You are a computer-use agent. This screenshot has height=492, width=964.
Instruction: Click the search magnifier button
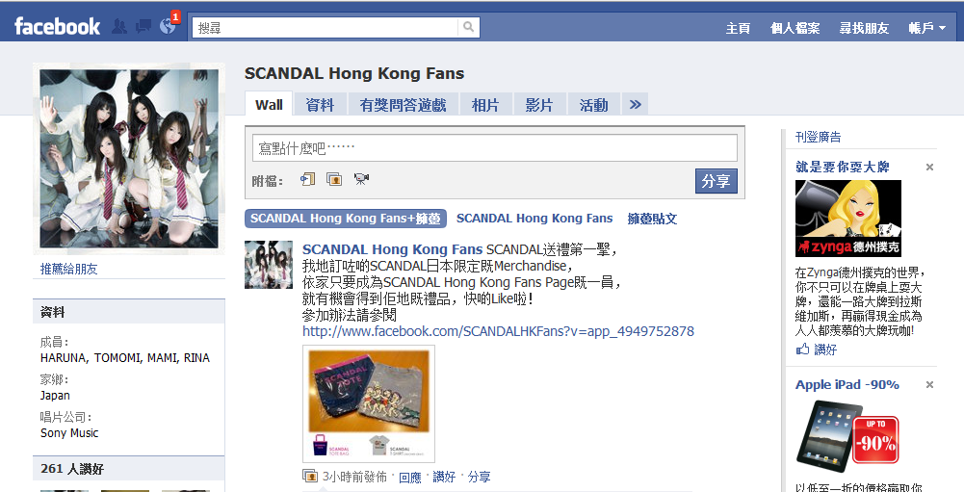click(x=468, y=27)
